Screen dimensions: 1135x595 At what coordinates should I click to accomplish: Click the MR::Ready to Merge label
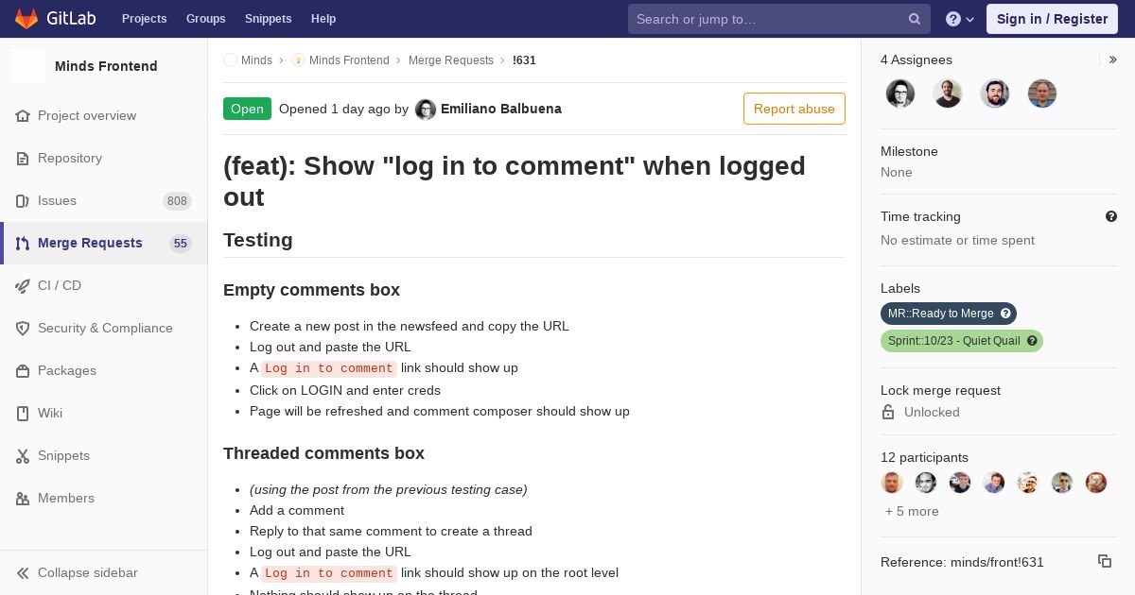[941, 314]
